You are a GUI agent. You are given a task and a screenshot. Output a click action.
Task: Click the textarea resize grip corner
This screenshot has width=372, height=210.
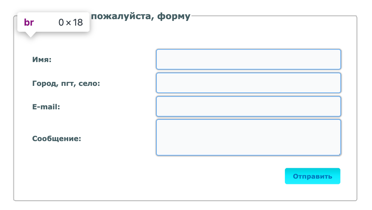339,154
